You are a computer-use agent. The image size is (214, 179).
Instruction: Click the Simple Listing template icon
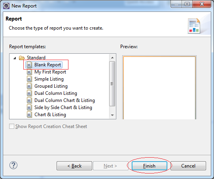click(29, 79)
